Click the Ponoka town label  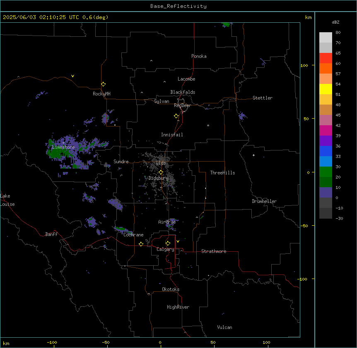(199, 56)
